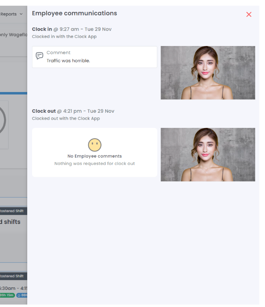Expand the Reports chevron arrow
The width and height of the screenshot is (265, 307).
[x=21, y=14]
